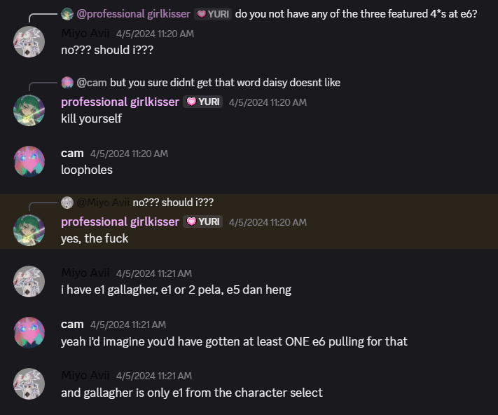Click small reply avatar before "@cam" mention
The height and width of the screenshot is (415, 498).
pyautogui.click(x=67, y=82)
